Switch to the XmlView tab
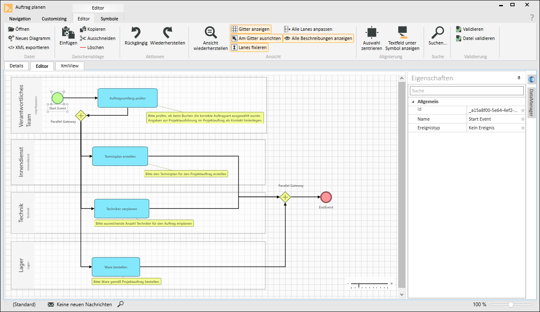The image size is (540, 312). click(x=70, y=66)
